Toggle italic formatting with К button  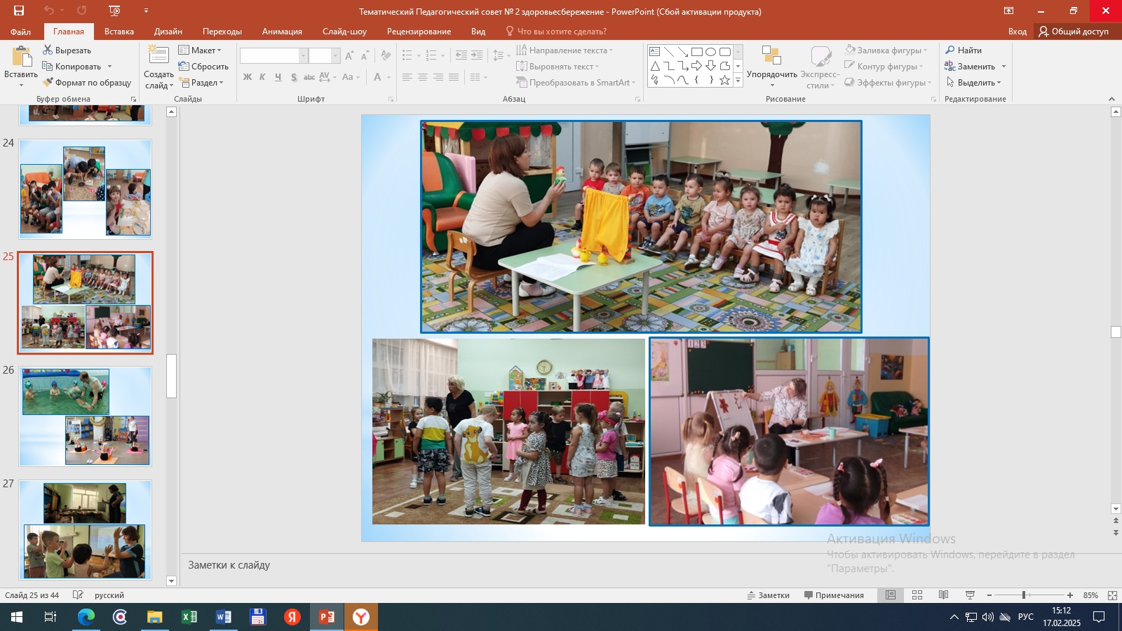(x=262, y=77)
